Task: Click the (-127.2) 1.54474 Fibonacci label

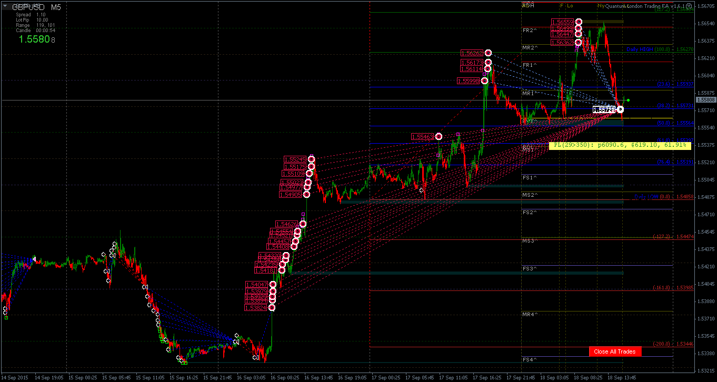Action: [x=673, y=237]
